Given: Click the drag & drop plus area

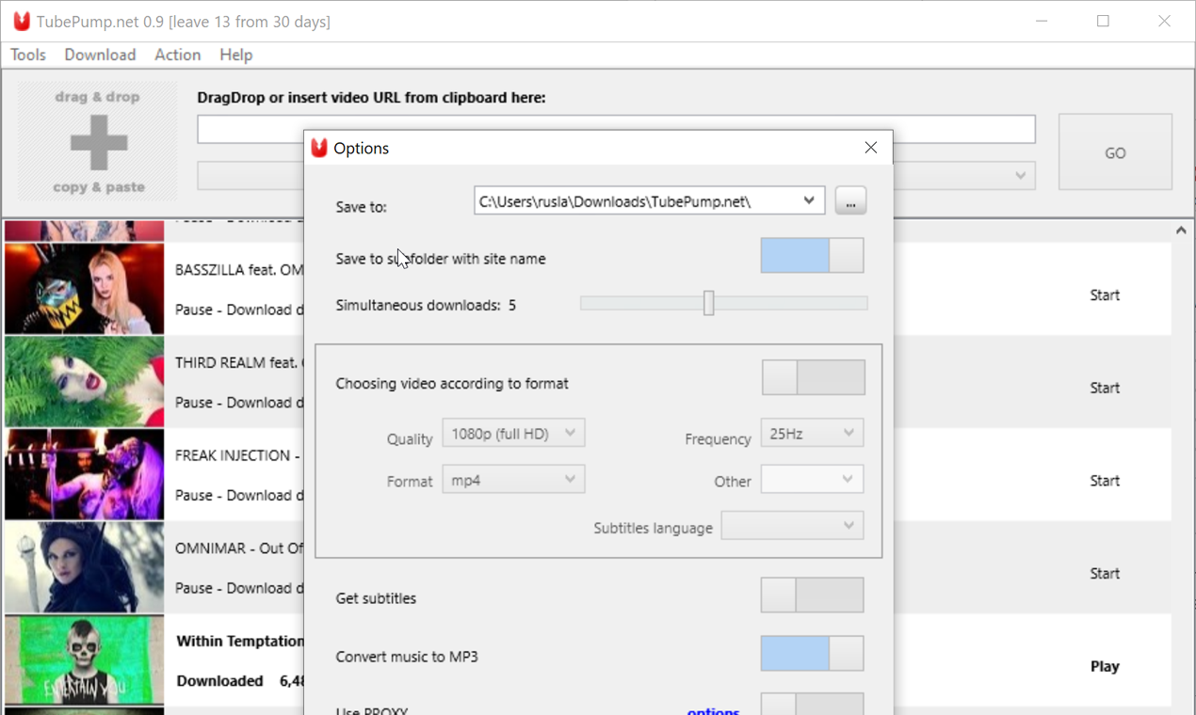Looking at the screenshot, I should [x=98, y=141].
